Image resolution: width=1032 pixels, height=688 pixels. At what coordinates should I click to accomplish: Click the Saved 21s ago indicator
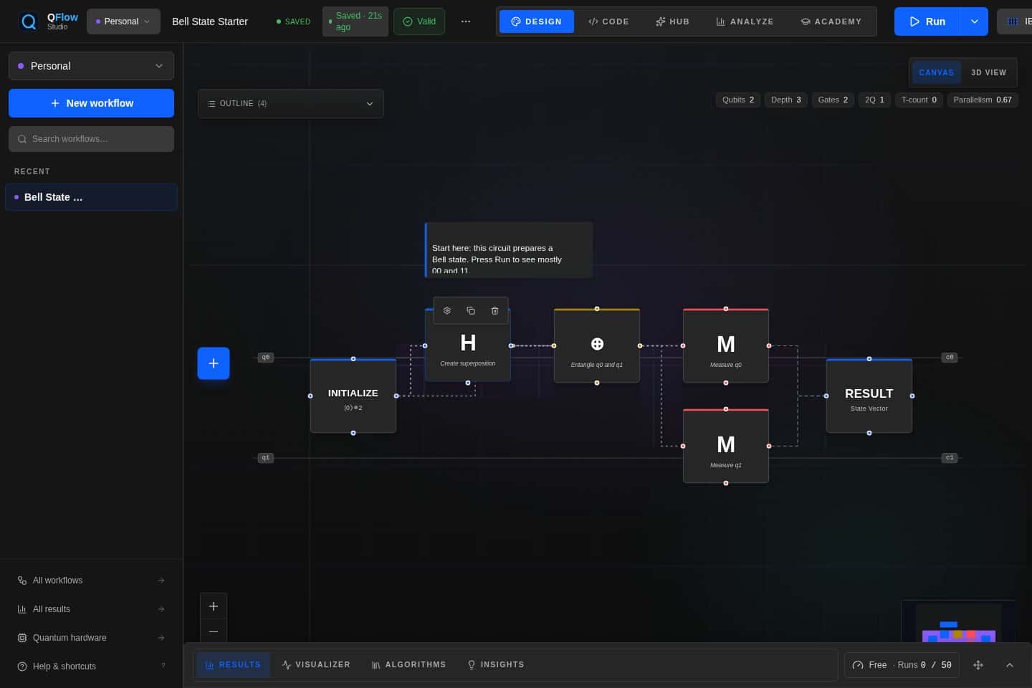pos(355,21)
